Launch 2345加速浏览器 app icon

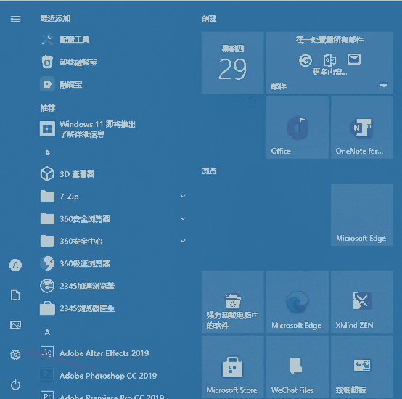[x=47, y=286]
